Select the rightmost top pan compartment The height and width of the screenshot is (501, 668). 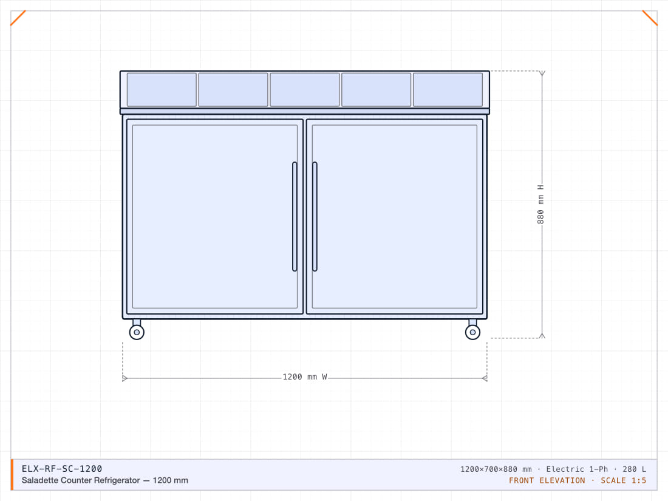448,89
